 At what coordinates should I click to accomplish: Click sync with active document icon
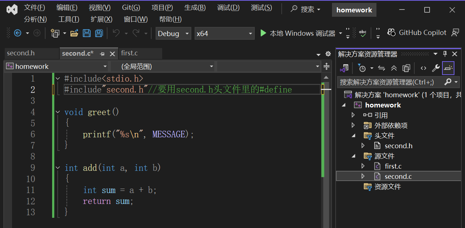(x=382, y=68)
